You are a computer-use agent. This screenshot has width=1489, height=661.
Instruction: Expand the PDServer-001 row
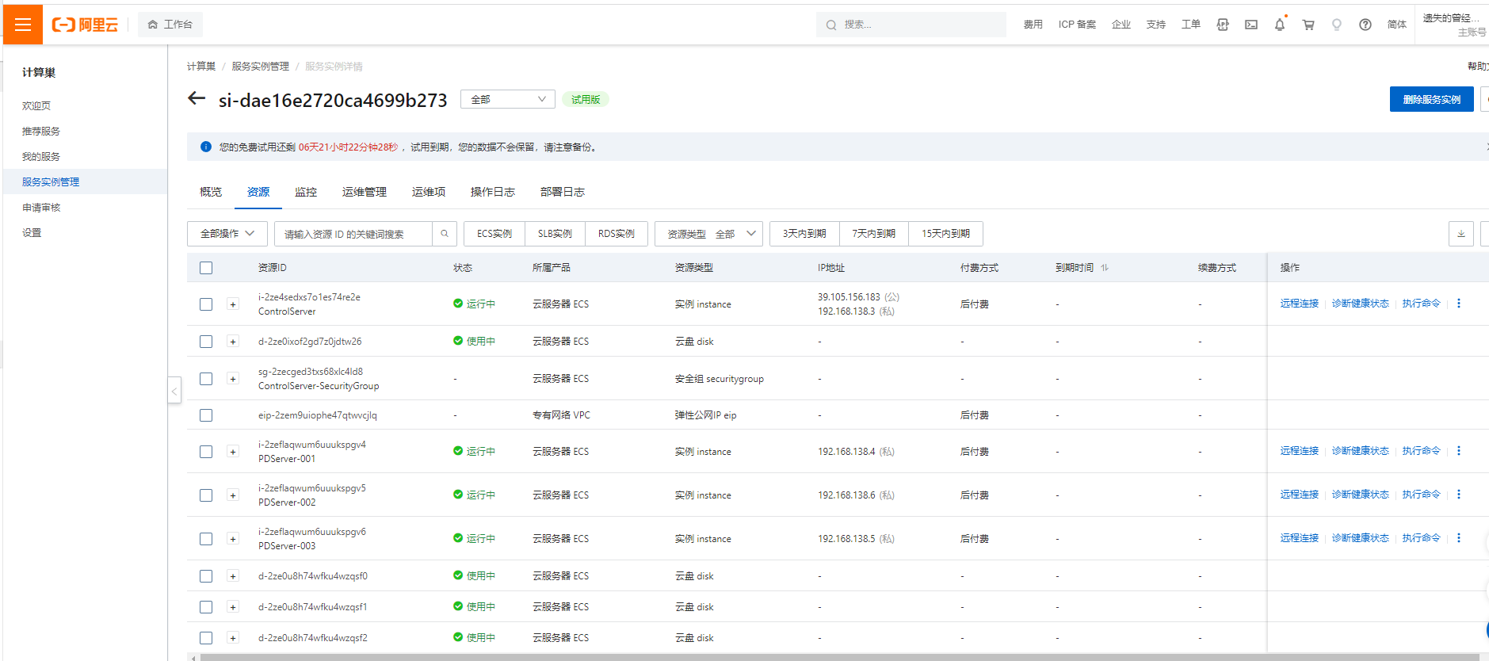(233, 452)
